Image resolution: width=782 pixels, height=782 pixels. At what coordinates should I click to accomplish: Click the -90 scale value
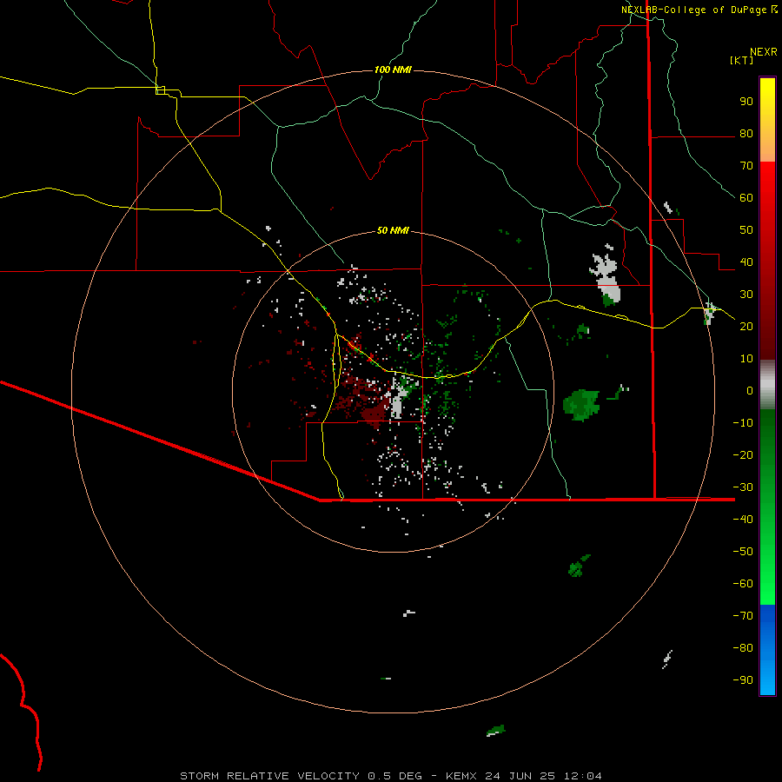[743, 679]
